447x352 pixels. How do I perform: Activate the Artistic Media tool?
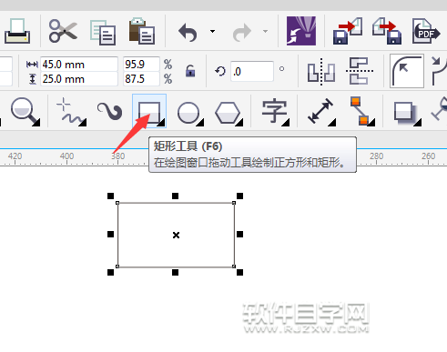(x=109, y=111)
